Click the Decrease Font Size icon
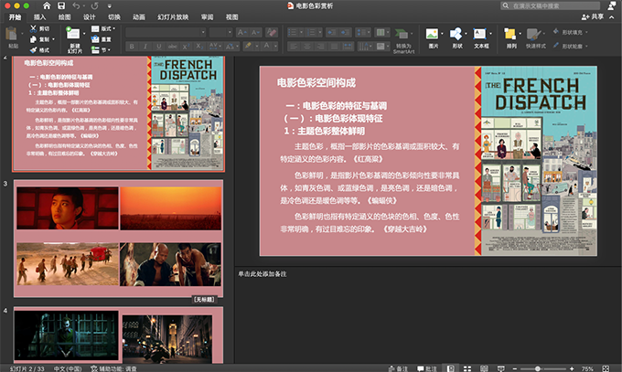Viewport: 622px width, 372px height. [255, 33]
